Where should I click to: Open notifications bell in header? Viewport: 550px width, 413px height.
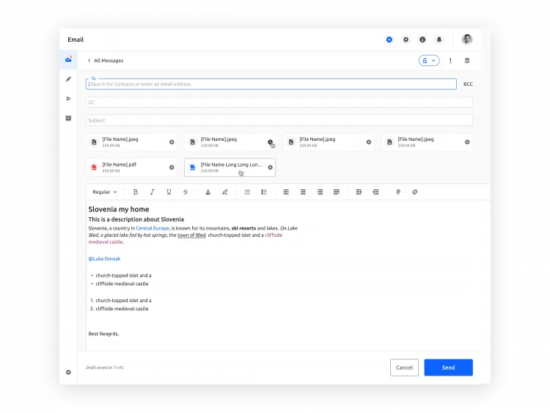click(x=439, y=40)
